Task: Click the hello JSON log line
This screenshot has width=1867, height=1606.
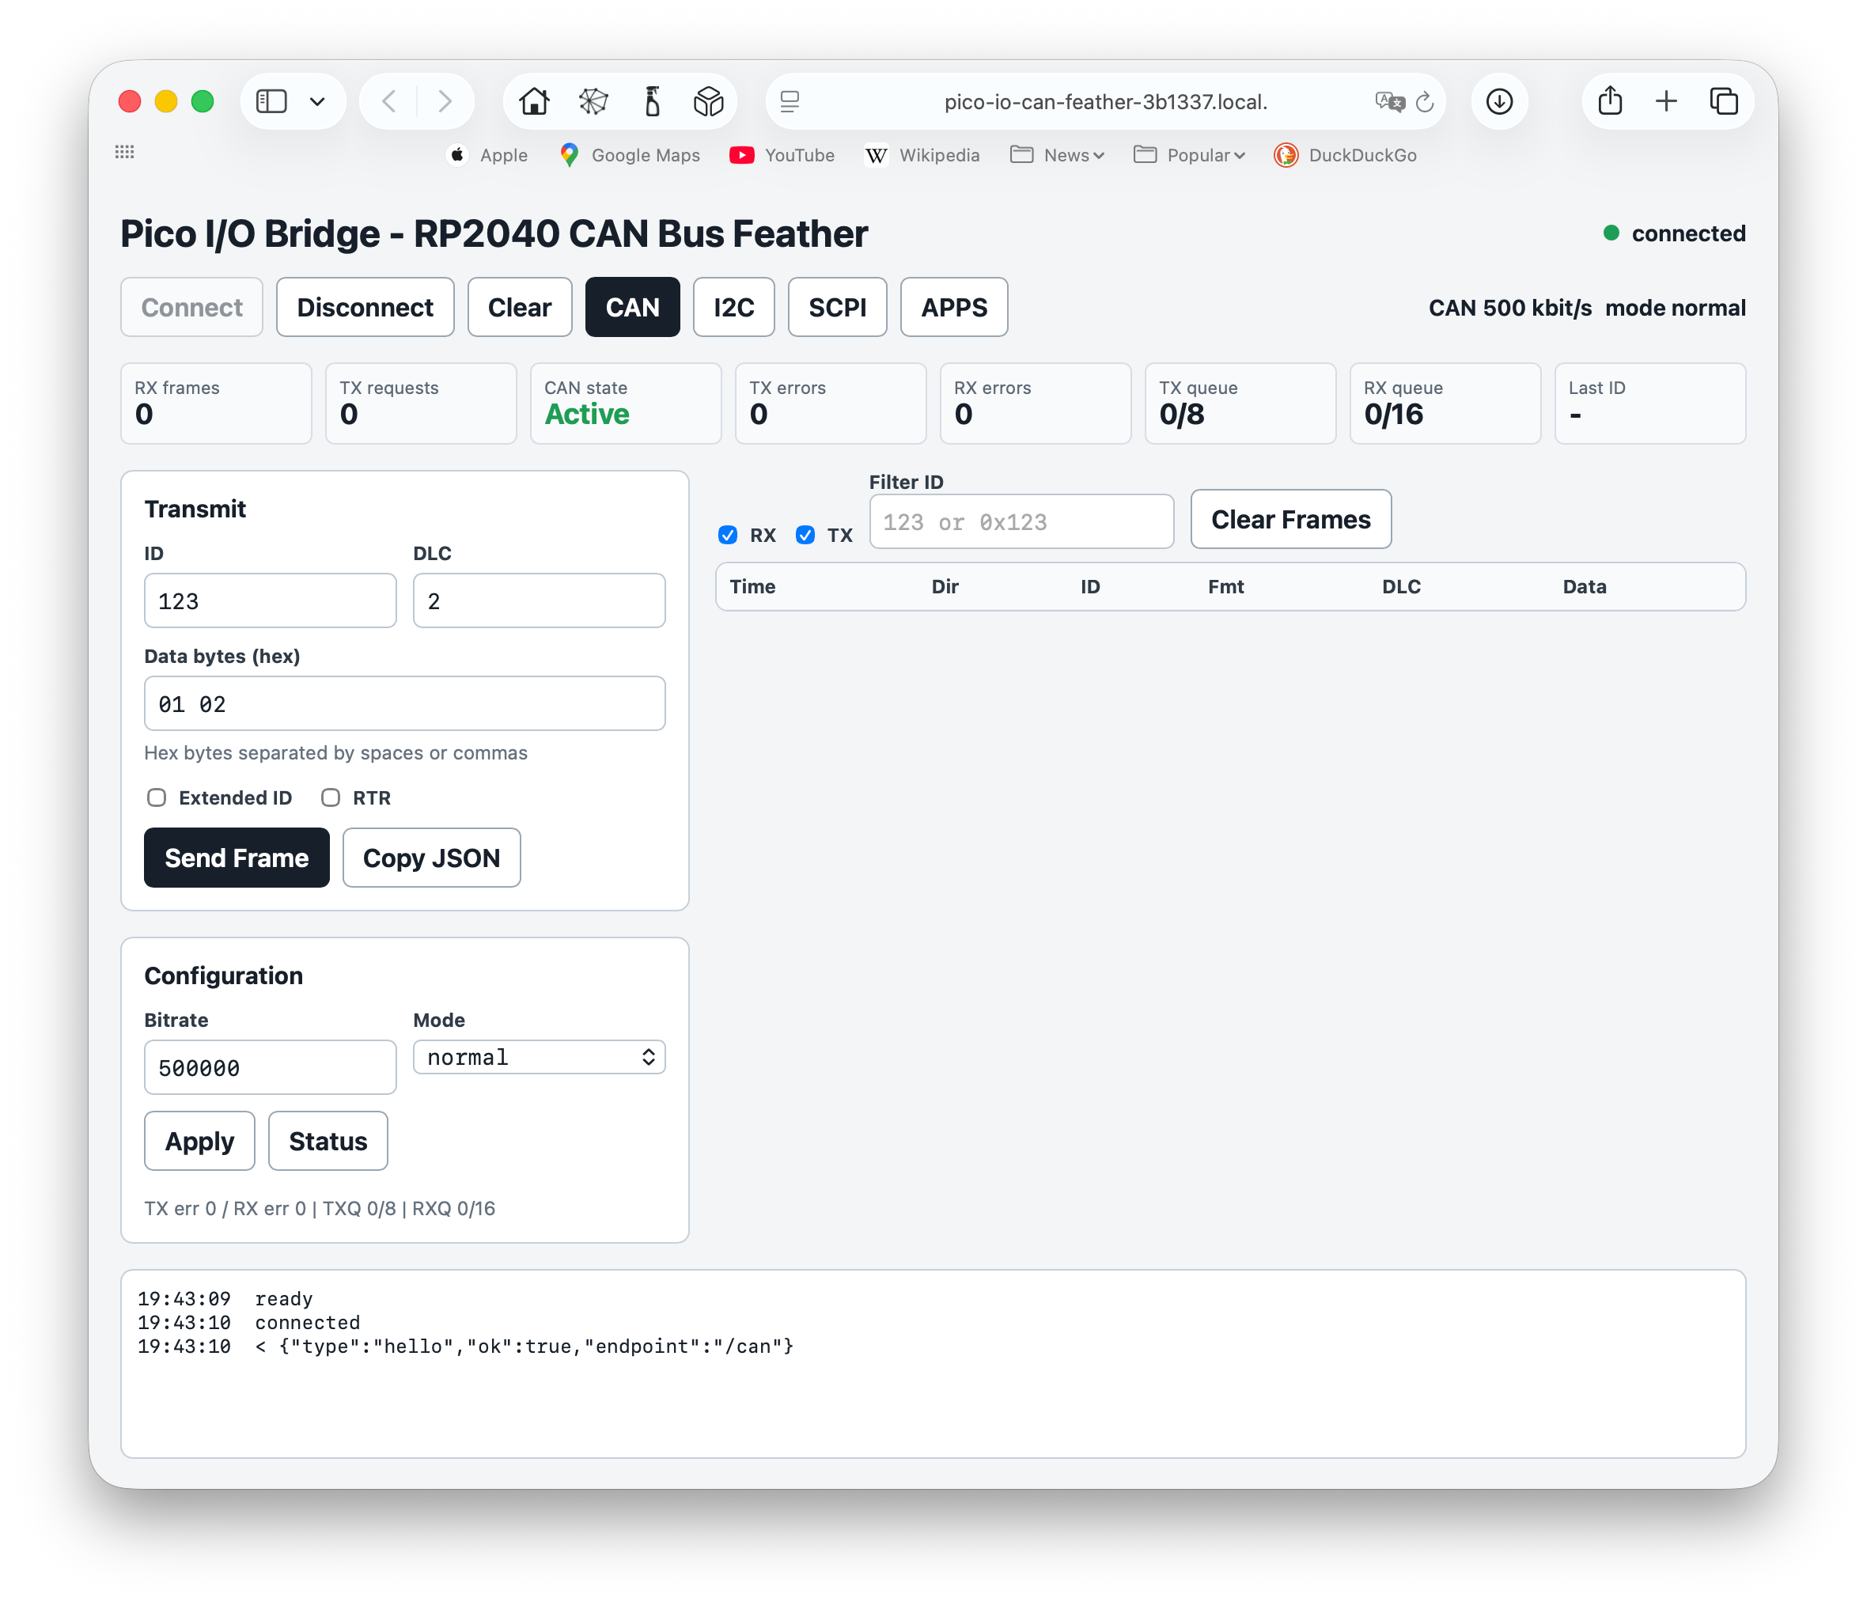Action: 466,1347
